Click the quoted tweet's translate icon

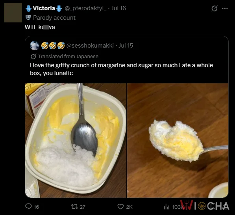pos(33,57)
